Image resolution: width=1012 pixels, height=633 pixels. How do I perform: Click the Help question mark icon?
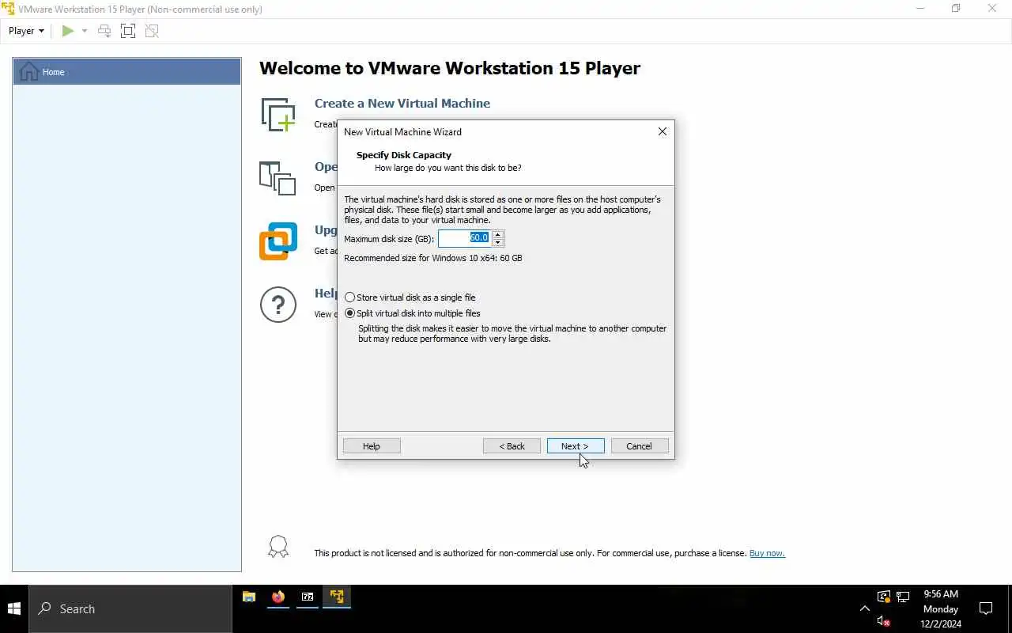[278, 305]
